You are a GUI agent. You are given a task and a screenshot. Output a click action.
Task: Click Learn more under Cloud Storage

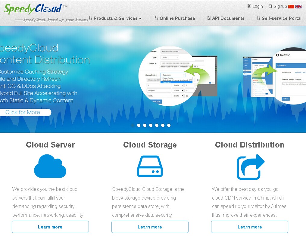pos(150,227)
